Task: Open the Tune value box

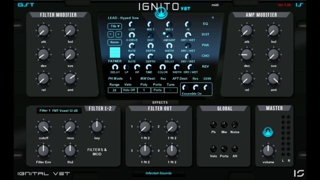Action: [x=171, y=90]
